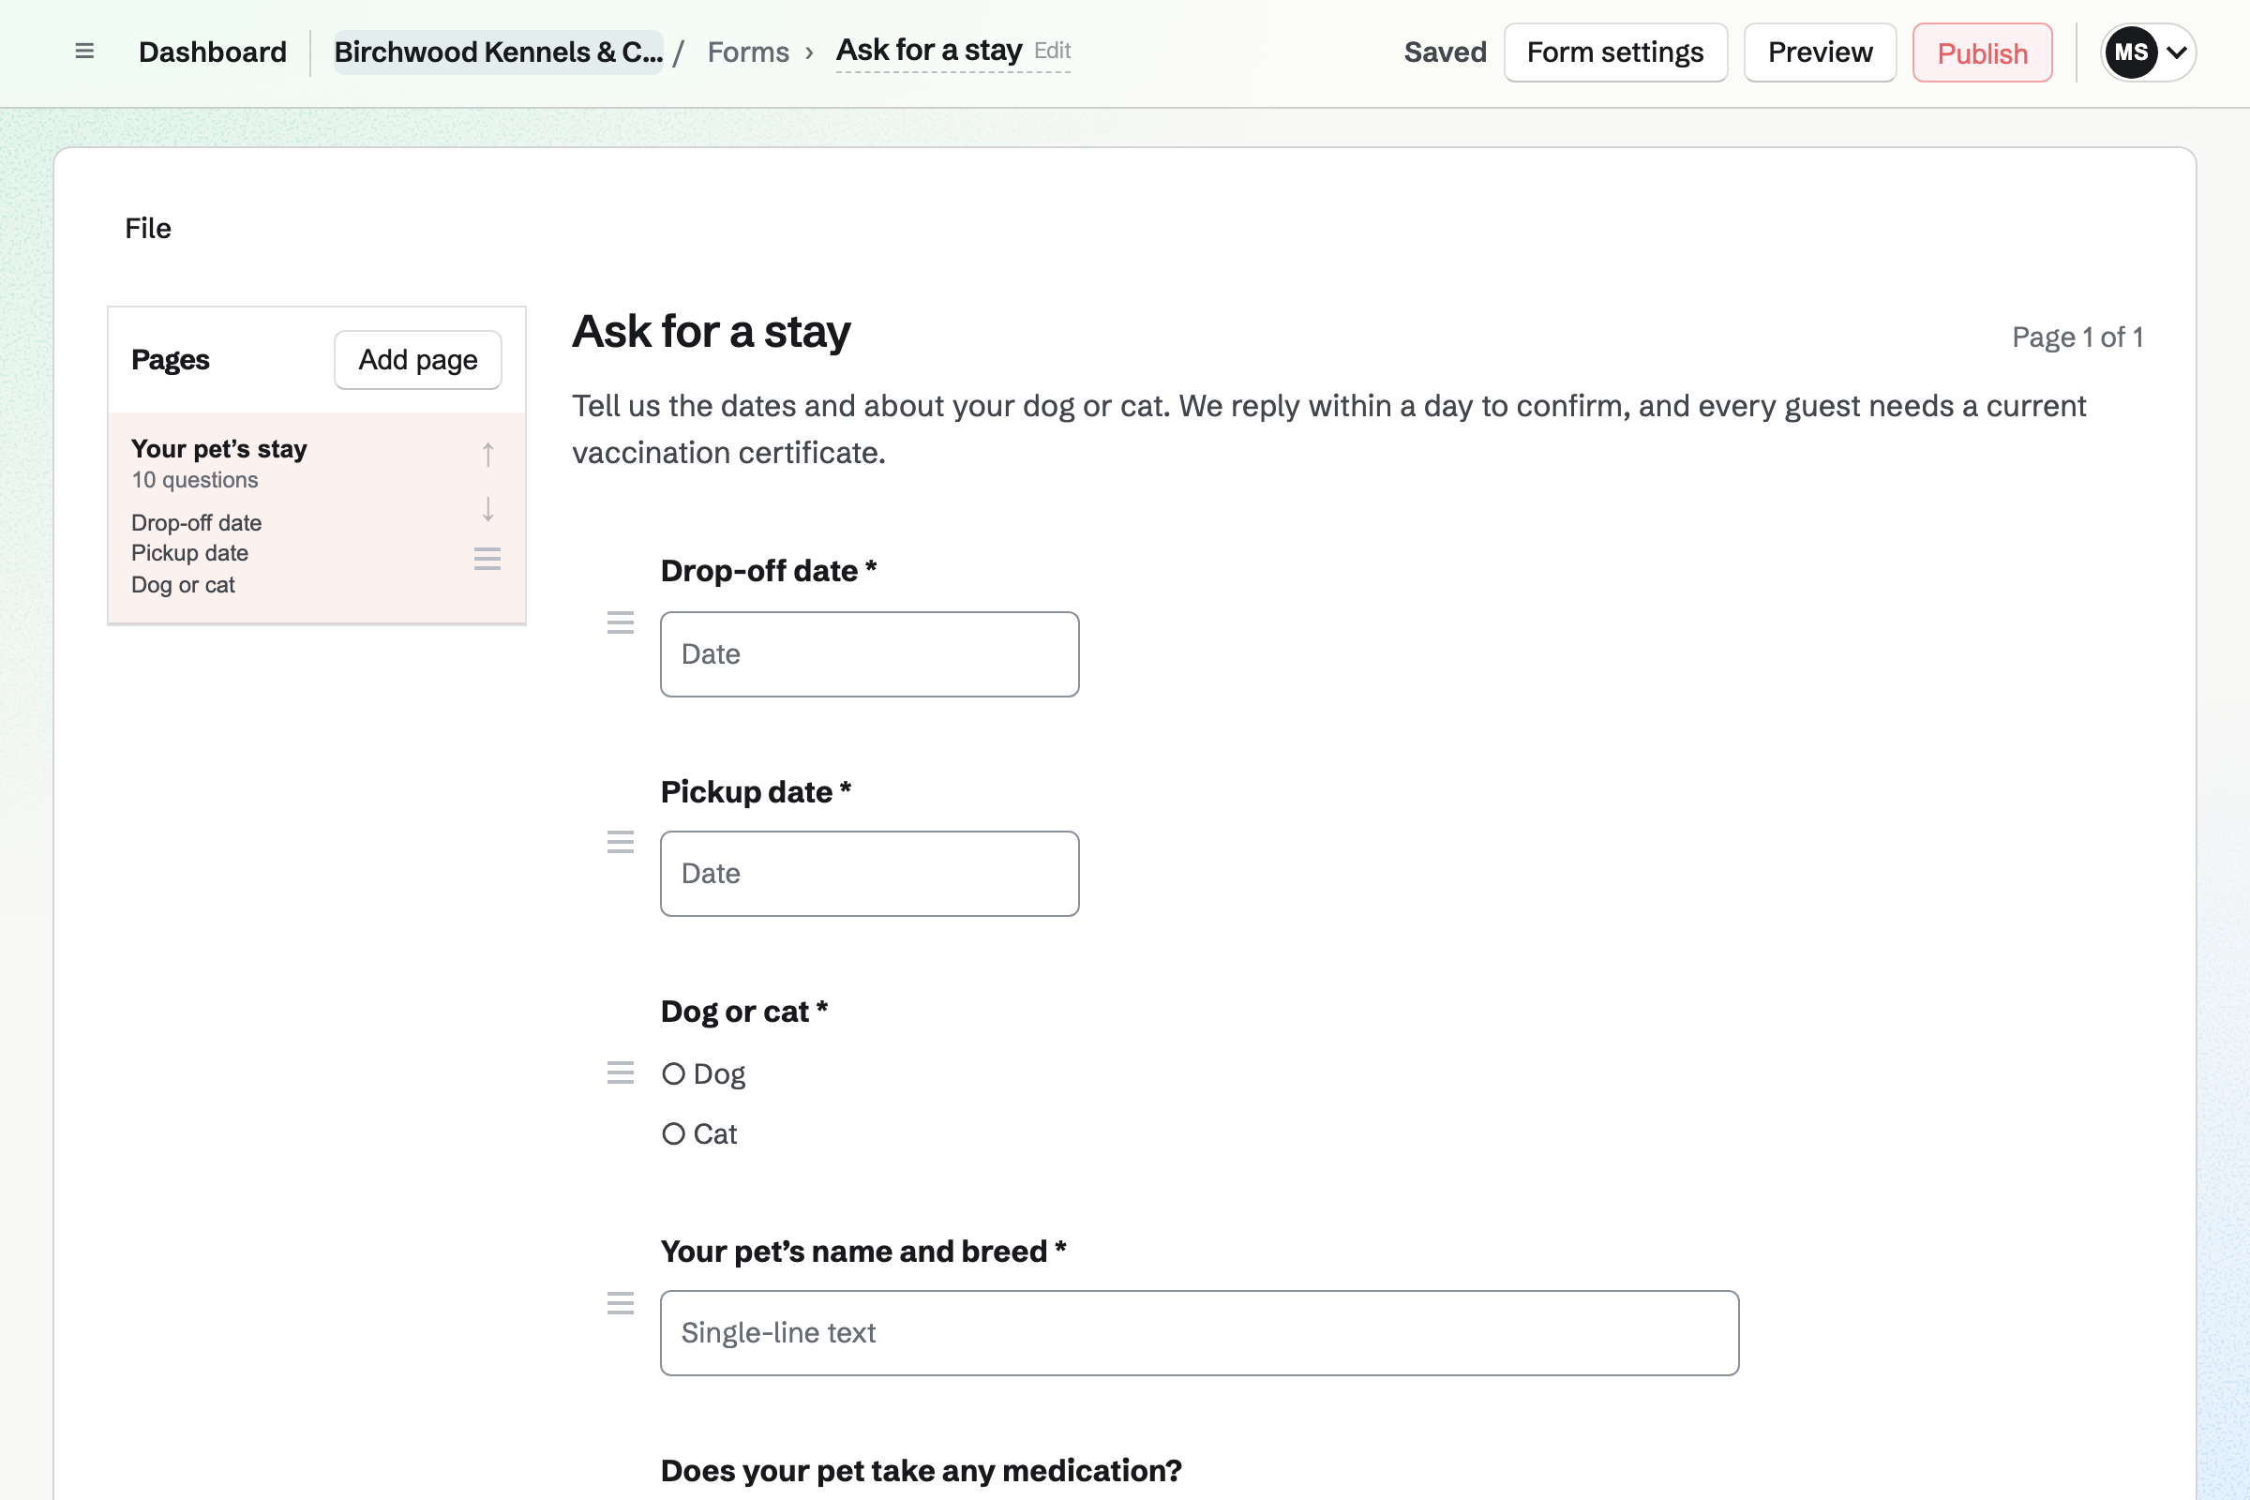Screen dimensions: 2250x1500
Task: Select the Cat radio option
Action: tap(673, 1134)
